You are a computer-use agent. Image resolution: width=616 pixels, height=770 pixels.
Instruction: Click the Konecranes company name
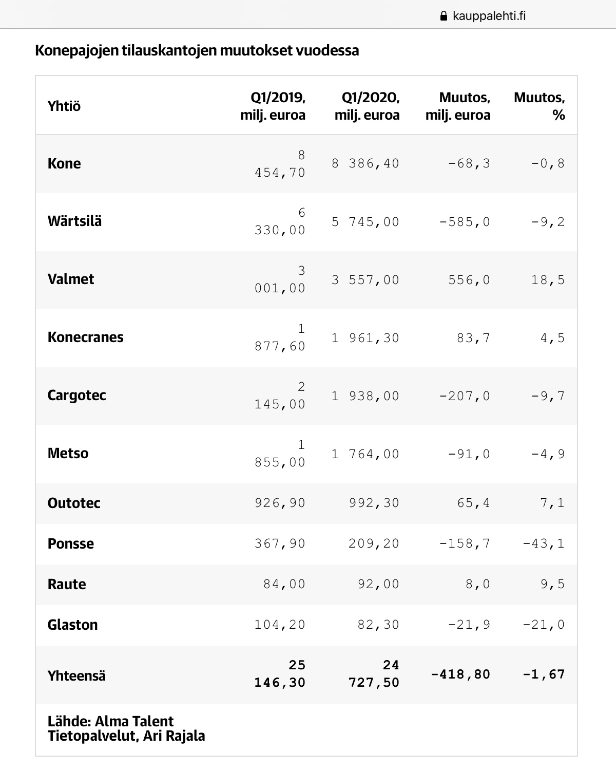click(x=85, y=337)
